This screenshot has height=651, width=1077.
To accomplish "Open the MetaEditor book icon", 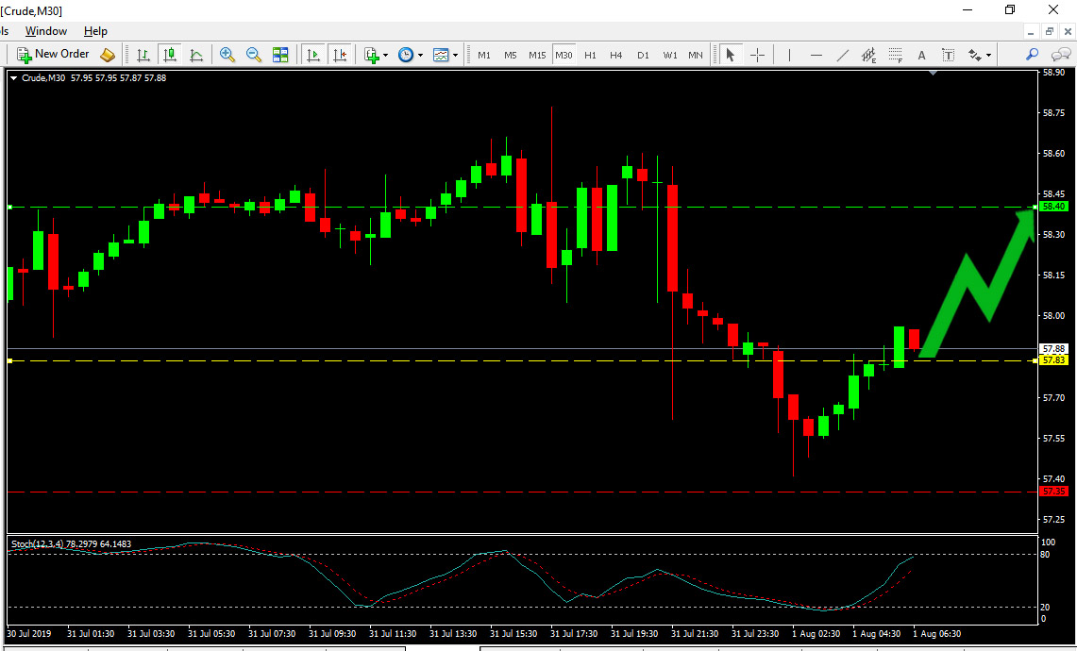I will [108, 55].
